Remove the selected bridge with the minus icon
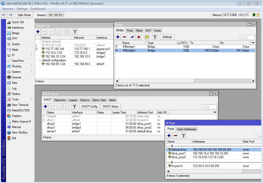263x183 pixels. click(124, 37)
